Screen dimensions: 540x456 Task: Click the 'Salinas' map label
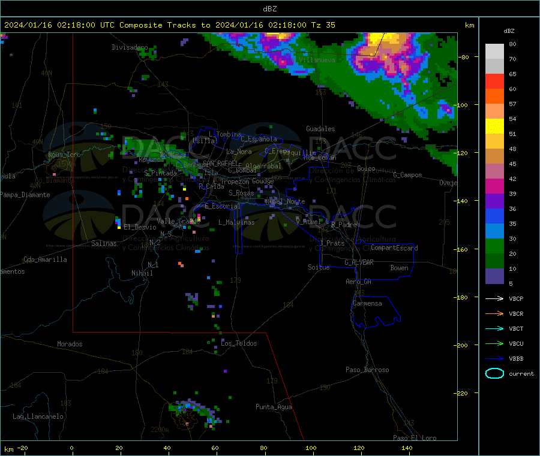[104, 243]
